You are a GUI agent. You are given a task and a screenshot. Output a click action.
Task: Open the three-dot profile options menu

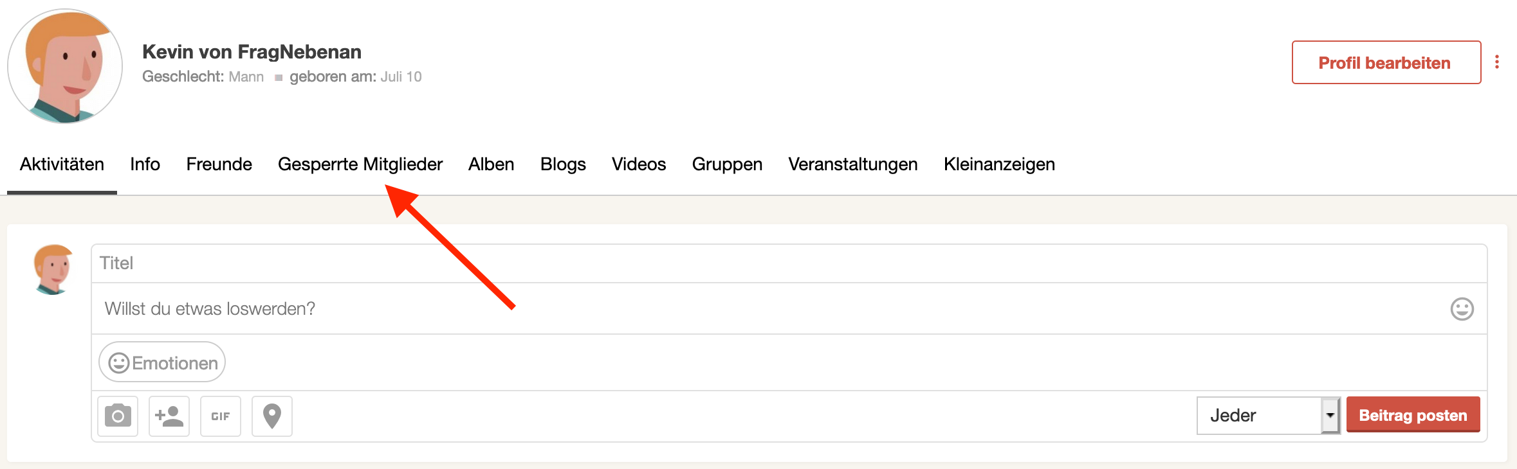(1497, 62)
